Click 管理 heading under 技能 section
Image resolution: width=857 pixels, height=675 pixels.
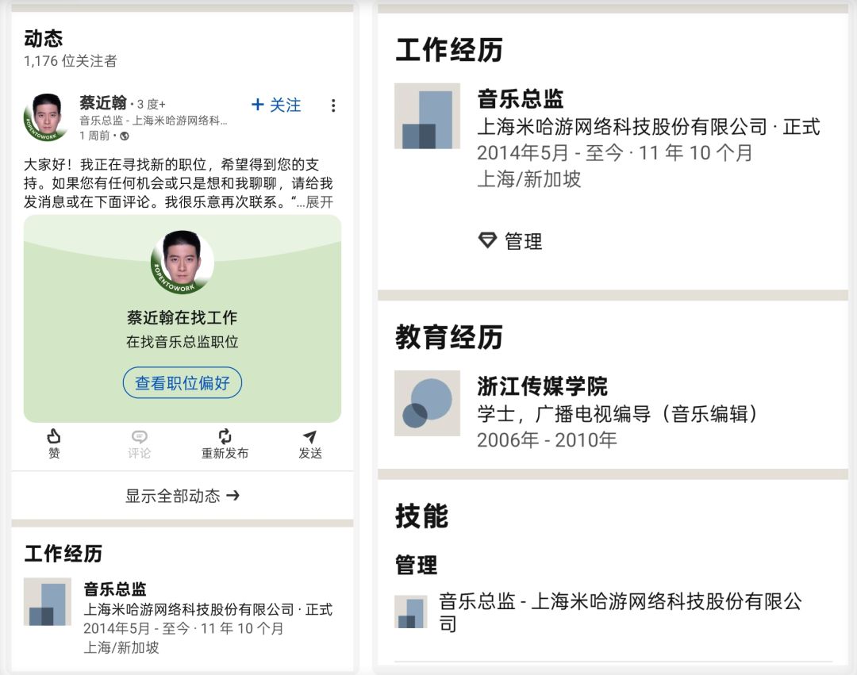[x=417, y=565]
